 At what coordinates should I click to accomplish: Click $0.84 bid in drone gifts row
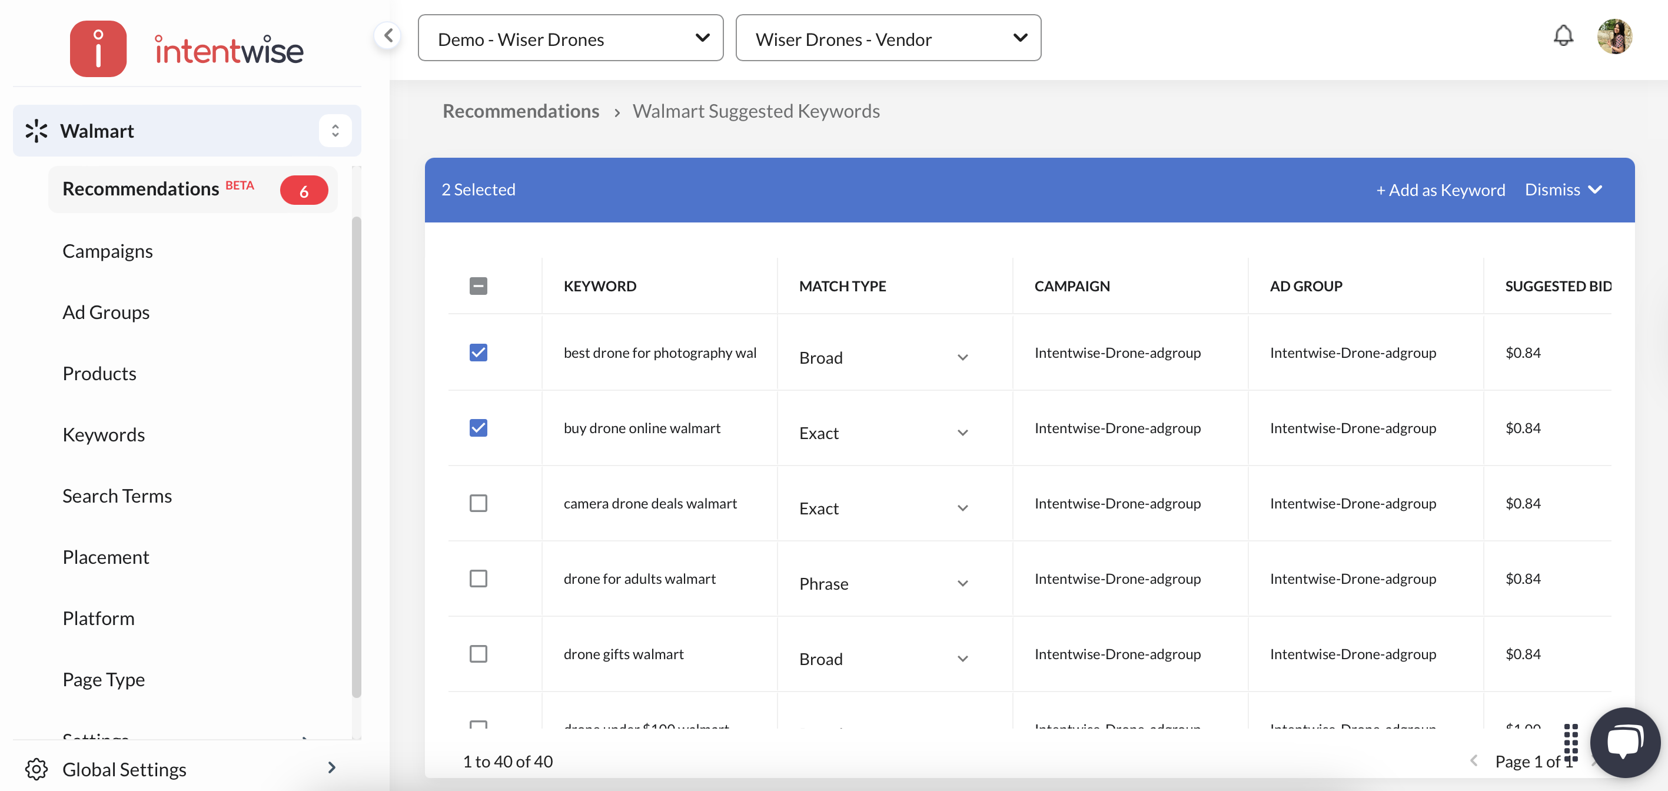point(1523,654)
